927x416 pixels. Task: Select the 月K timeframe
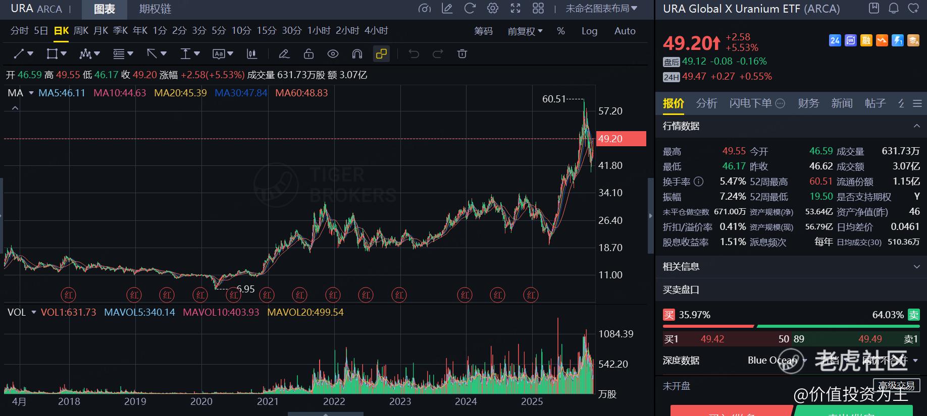[101, 31]
